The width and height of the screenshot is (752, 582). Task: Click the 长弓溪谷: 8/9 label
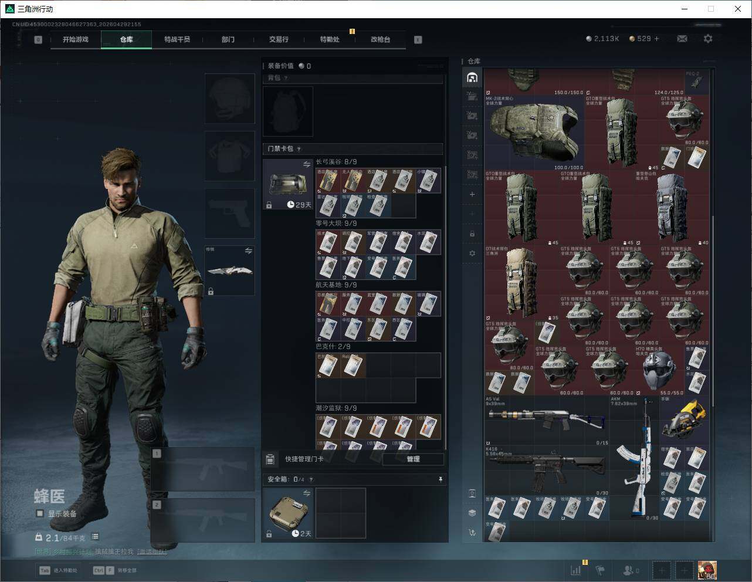[336, 162]
